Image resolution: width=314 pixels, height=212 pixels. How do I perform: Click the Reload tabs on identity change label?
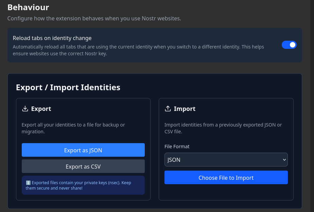(x=52, y=38)
